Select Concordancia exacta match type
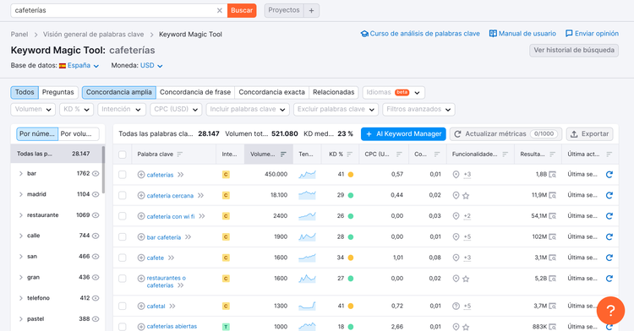This screenshot has height=331, width=634. coord(271,92)
